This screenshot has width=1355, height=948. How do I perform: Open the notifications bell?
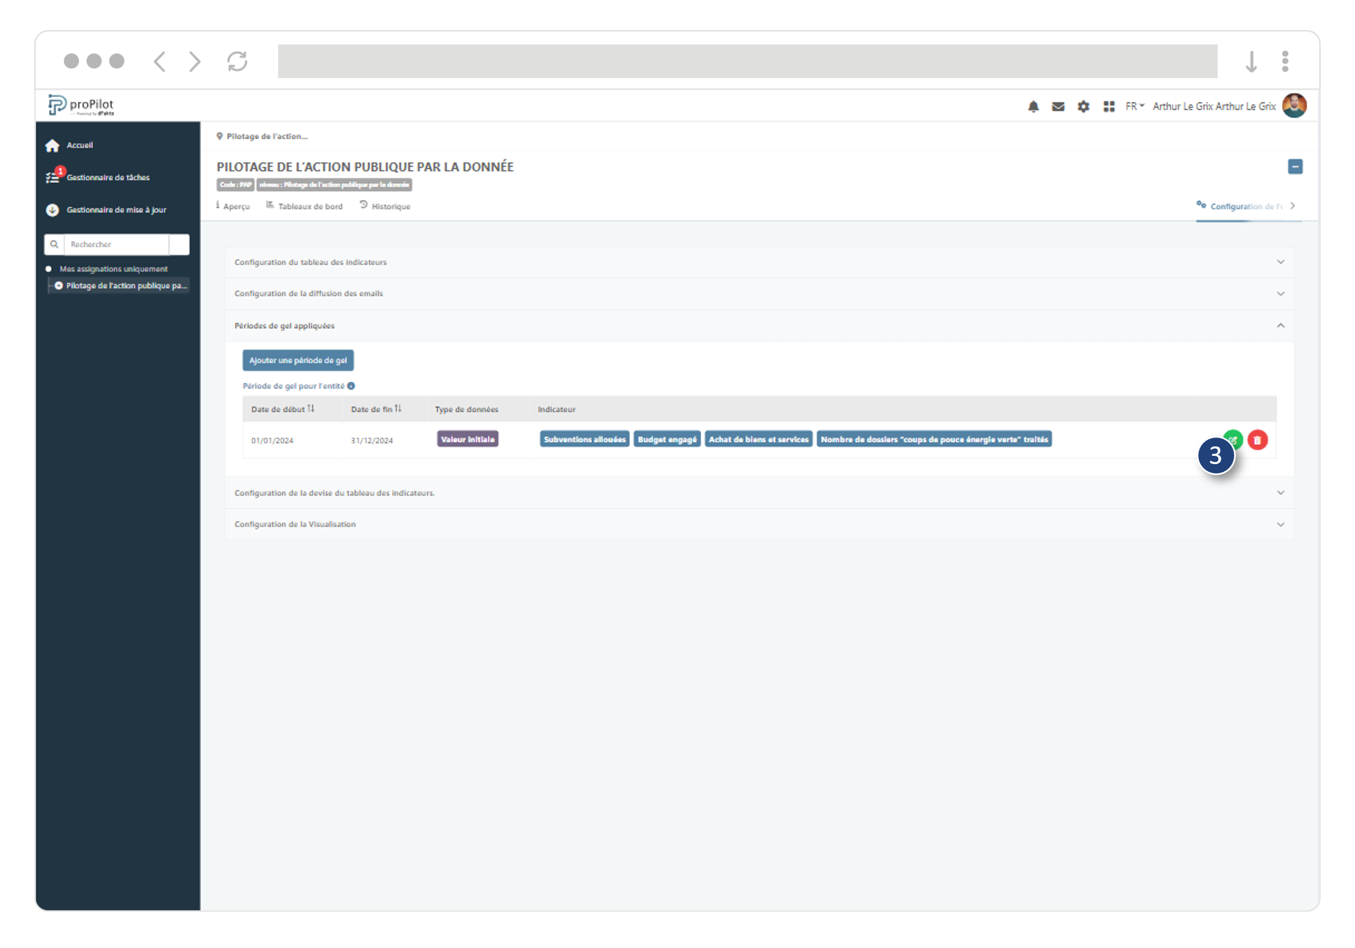pyautogui.click(x=1033, y=107)
